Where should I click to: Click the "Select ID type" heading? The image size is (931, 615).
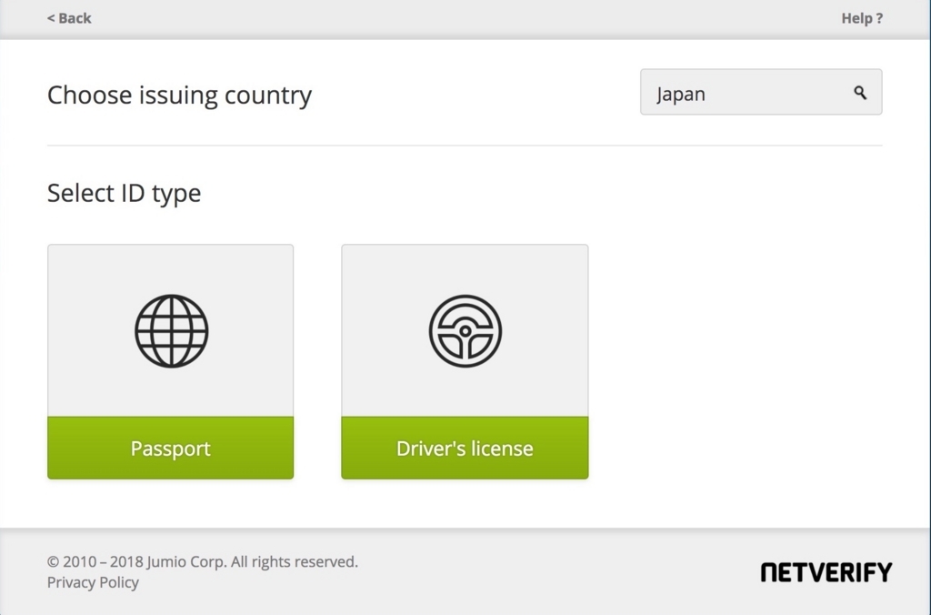(x=124, y=194)
